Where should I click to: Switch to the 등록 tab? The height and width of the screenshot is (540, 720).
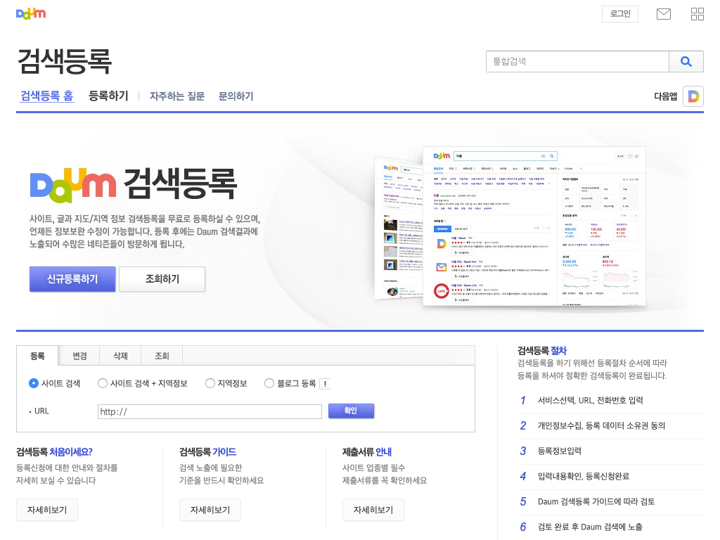pos(38,356)
